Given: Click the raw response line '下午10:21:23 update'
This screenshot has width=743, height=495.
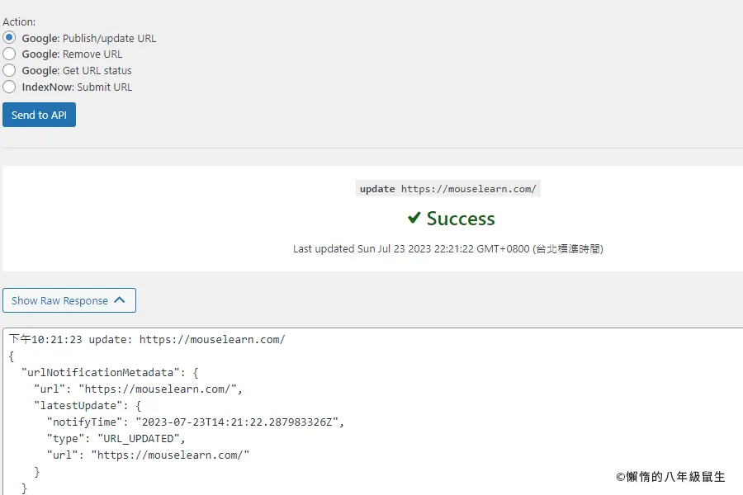Looking at the screenshot, I should (147, 340).
